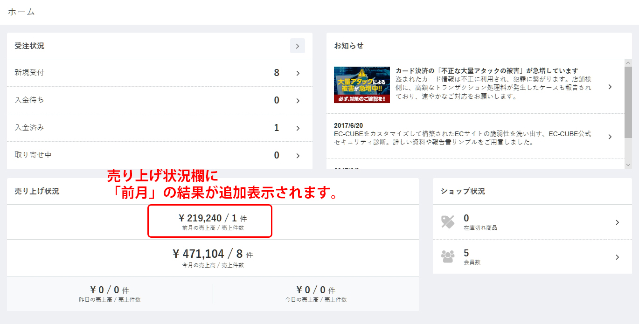Image resolution: width=639 pixels, height=324 pixels.
Task: Click the out-of-stock products tag icon
Action: click(448, 222)
